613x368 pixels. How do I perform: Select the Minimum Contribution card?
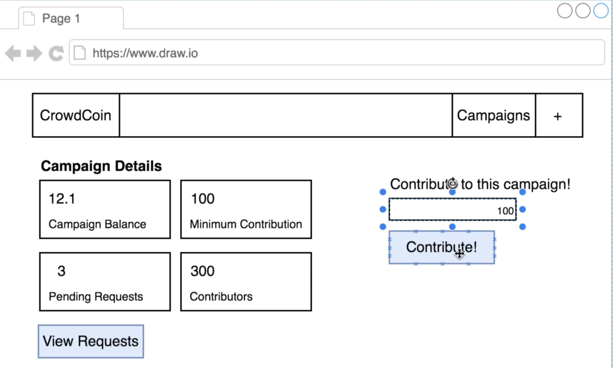click(246, 209)
